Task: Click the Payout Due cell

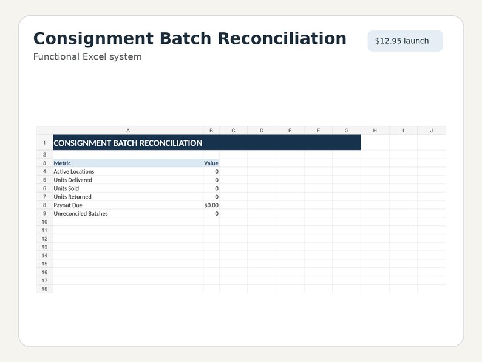Action: (128, 205)
